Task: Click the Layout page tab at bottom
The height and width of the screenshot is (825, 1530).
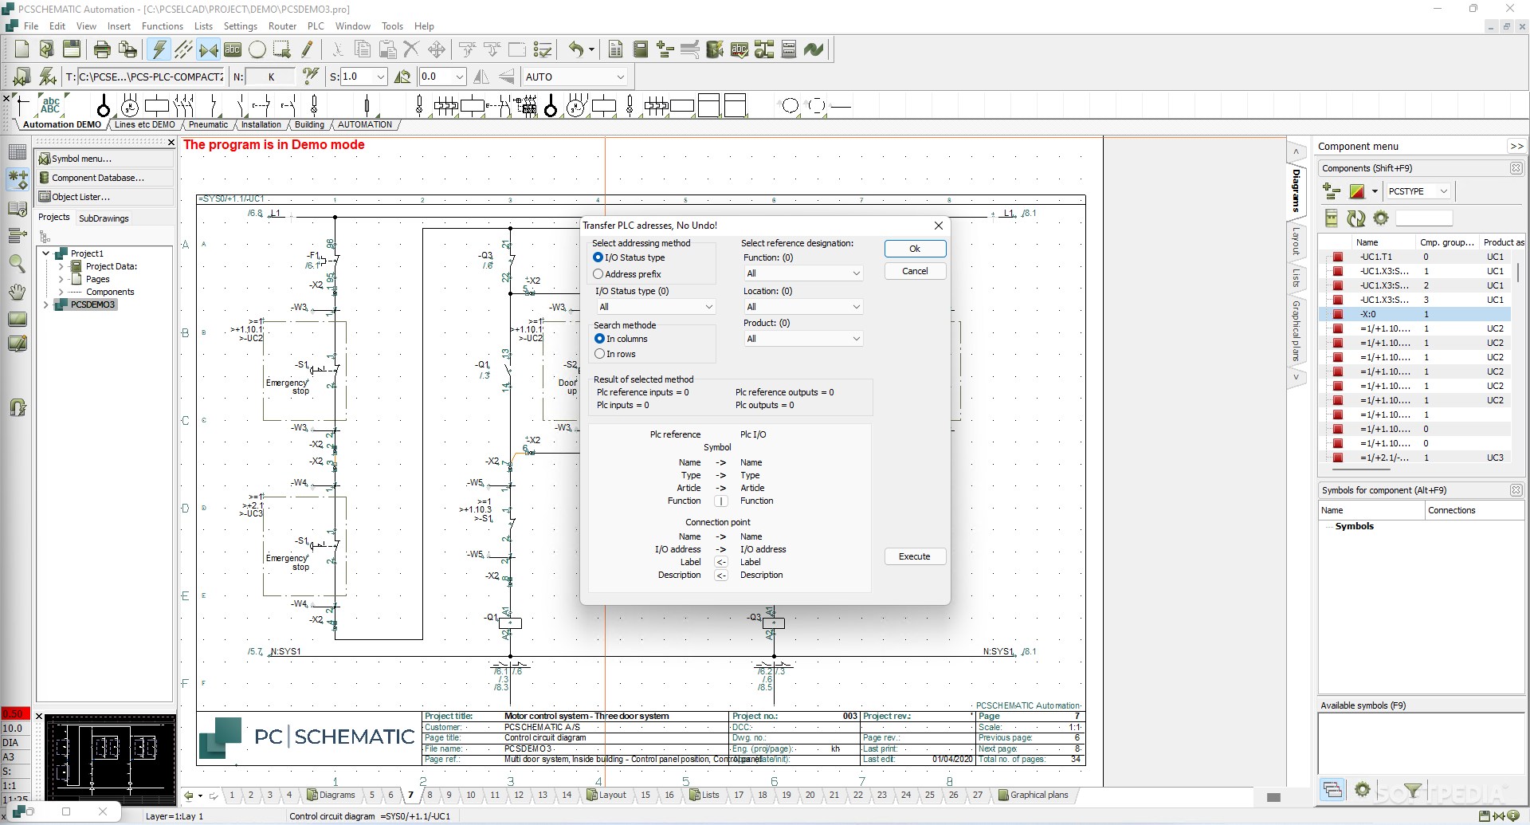Action: click(x=606, y=795)
